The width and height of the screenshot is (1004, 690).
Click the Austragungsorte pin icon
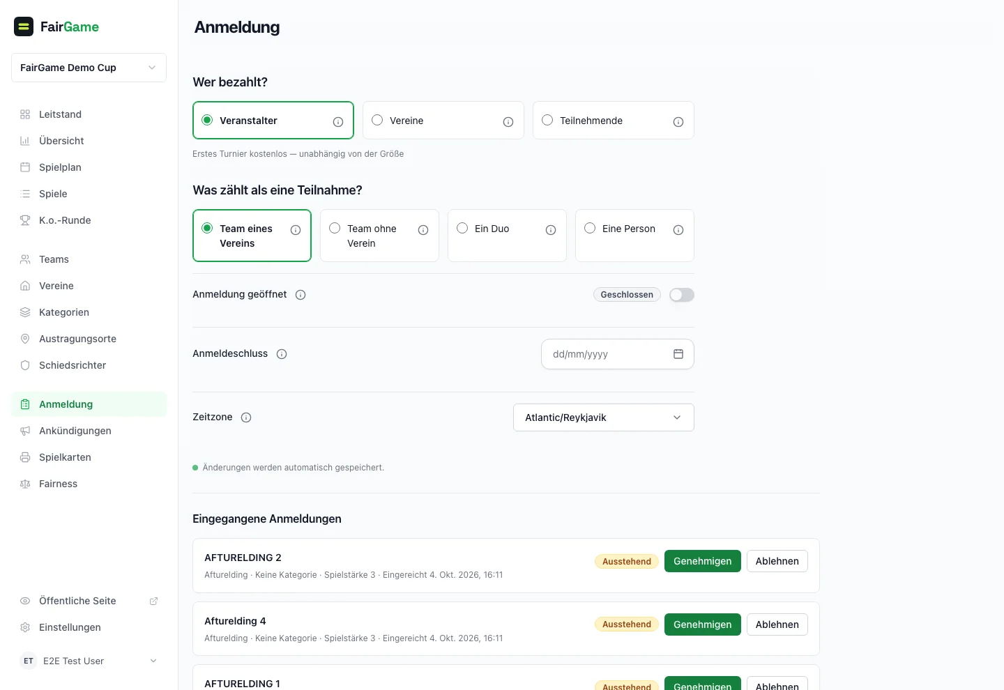point(25,339)
